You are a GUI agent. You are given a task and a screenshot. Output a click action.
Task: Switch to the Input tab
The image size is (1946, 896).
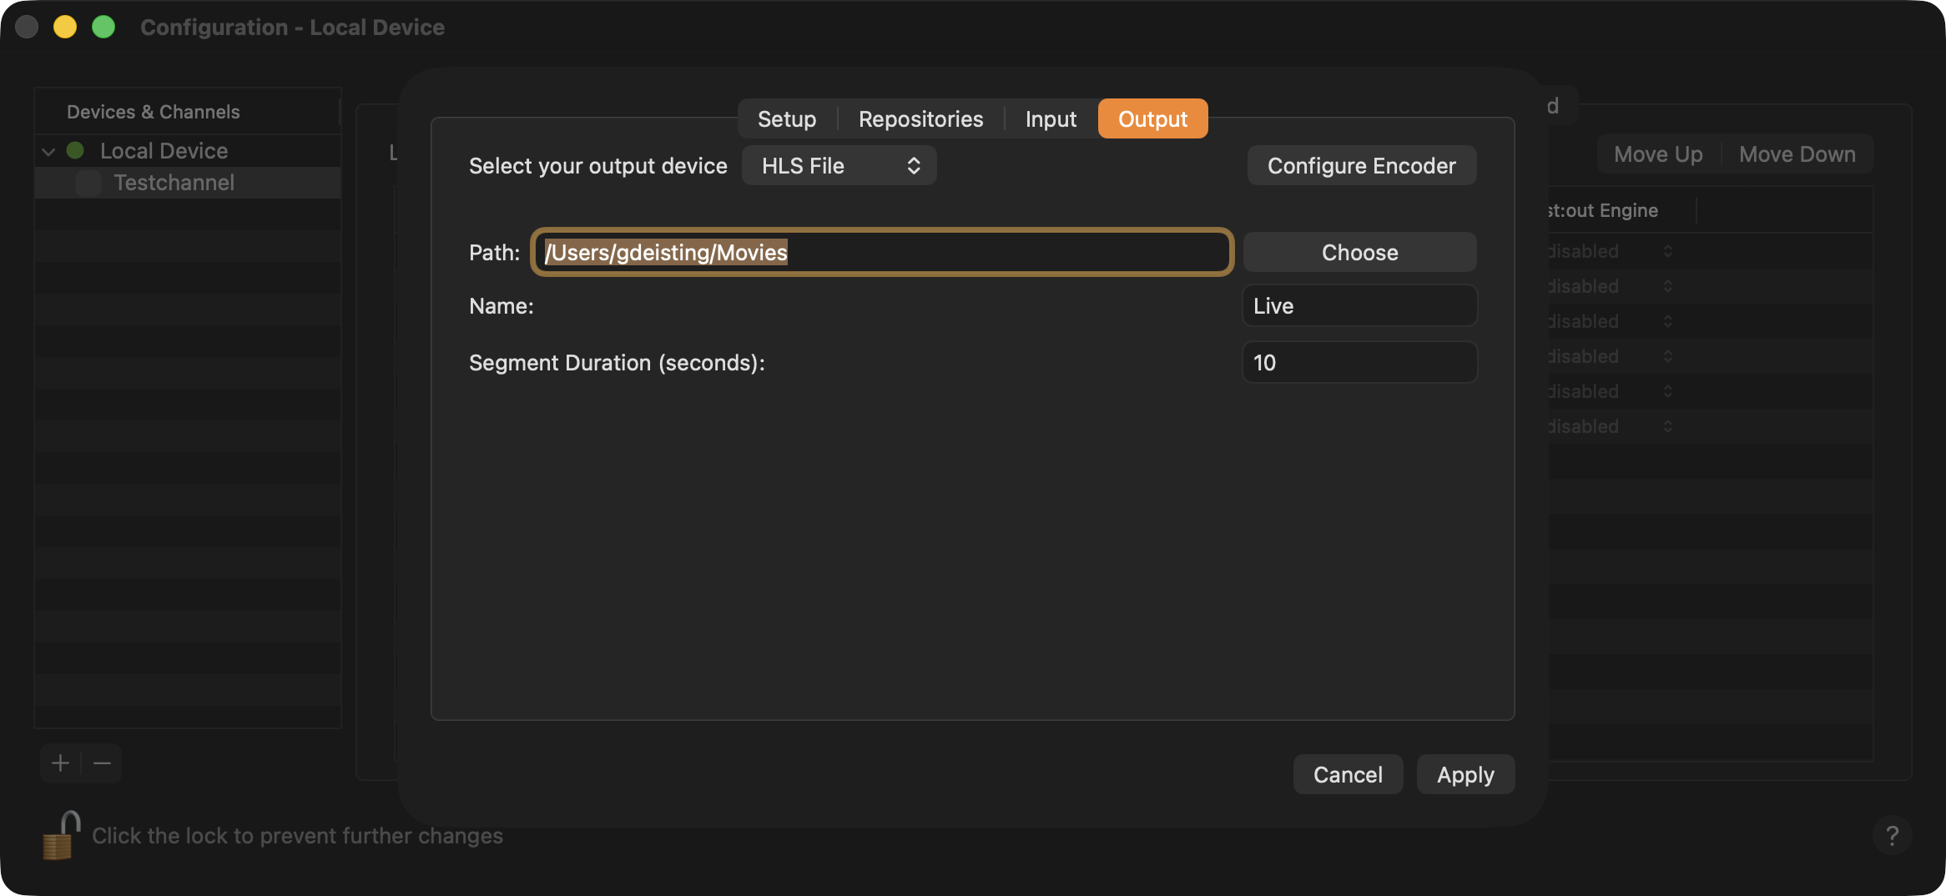click(1051, 119)
